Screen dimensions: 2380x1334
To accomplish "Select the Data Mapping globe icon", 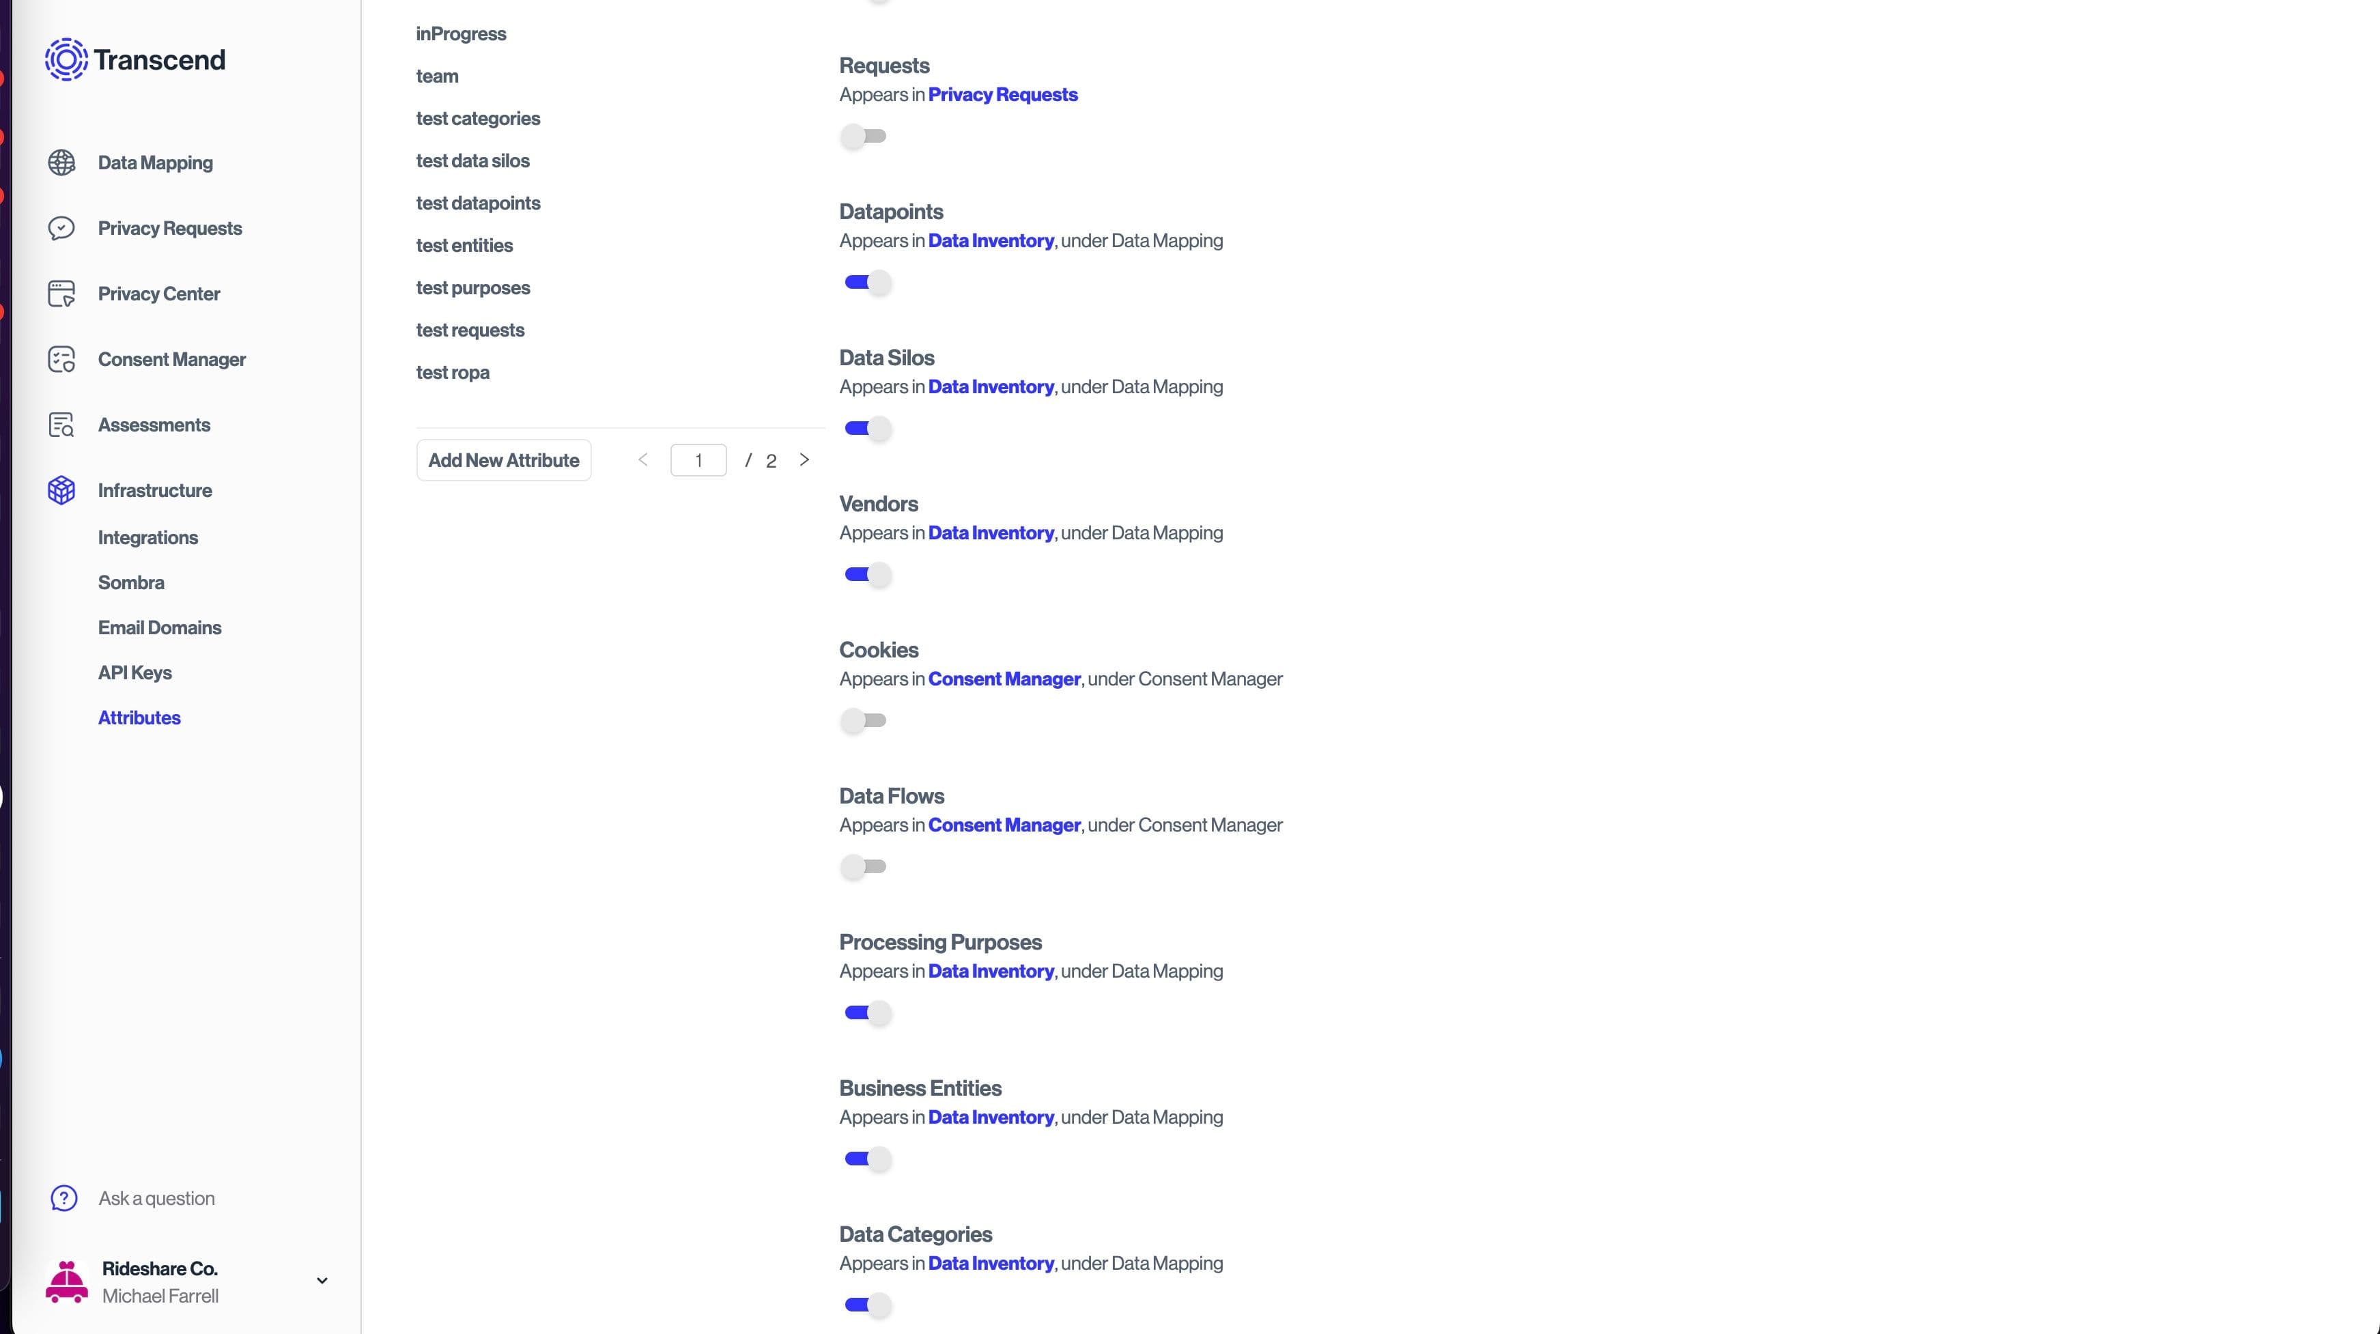I will click(x=61, y=162).
